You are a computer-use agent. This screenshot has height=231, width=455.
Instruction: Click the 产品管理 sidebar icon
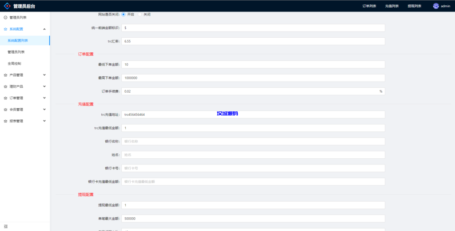[5, 75]
